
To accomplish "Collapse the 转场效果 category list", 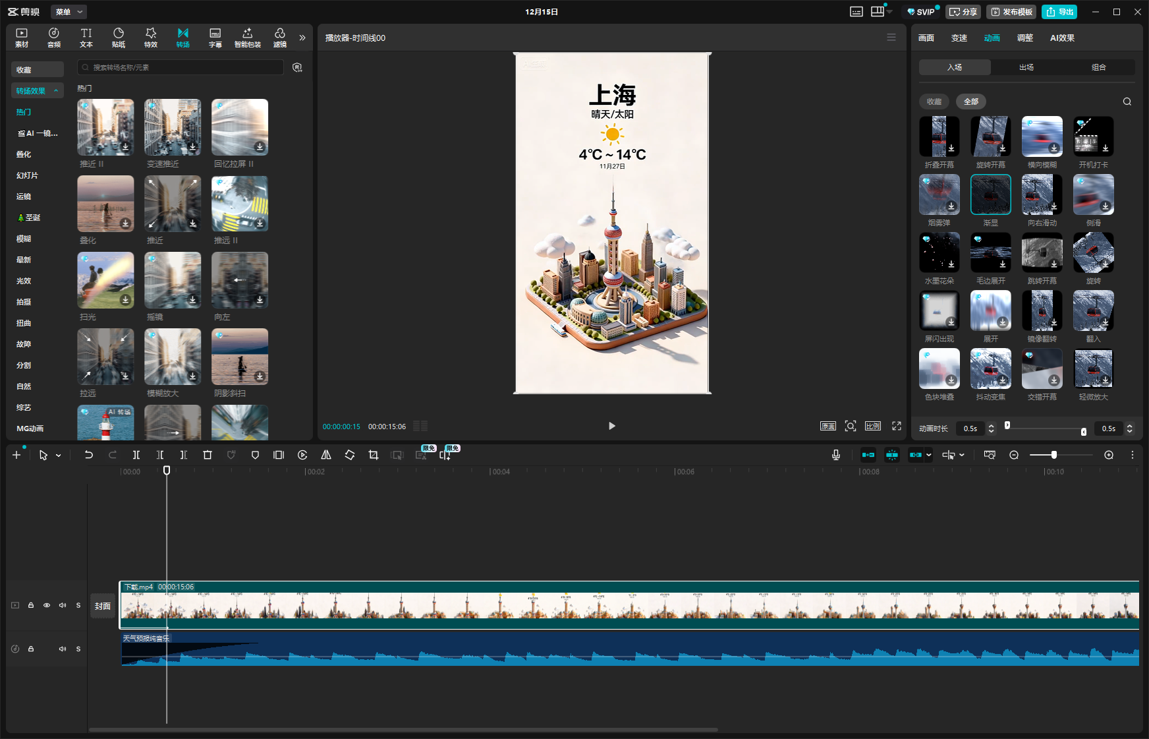I will point(56,91).
